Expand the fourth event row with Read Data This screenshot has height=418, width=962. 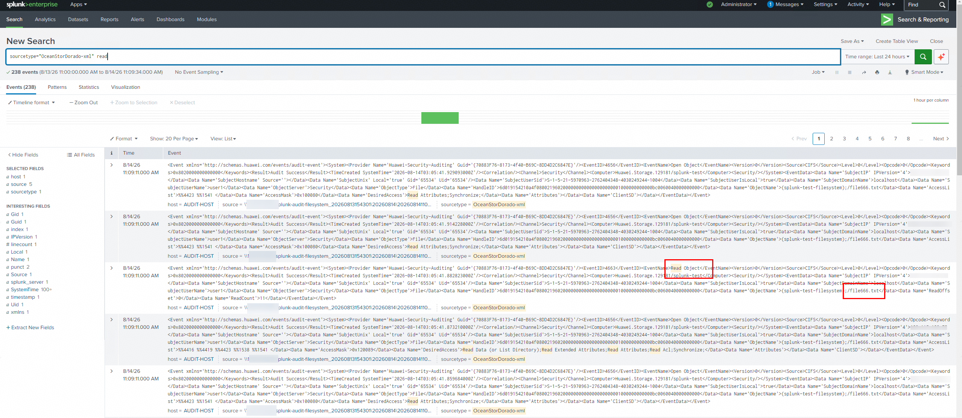(111, 319)
